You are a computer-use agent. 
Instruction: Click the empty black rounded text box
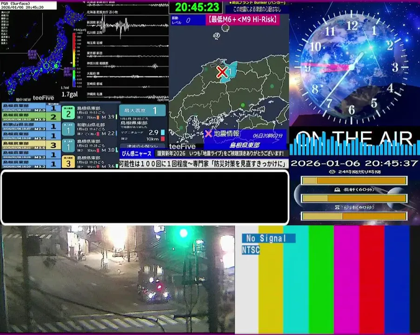(x=145, y=197)
